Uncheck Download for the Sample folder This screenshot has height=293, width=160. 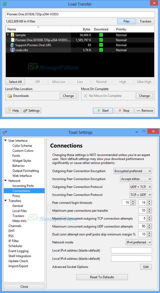point(101,35)
